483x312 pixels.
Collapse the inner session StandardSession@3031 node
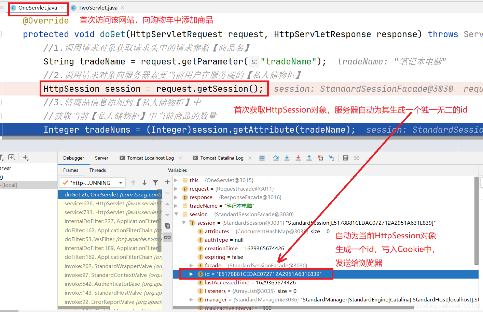[x=184, y=223]
